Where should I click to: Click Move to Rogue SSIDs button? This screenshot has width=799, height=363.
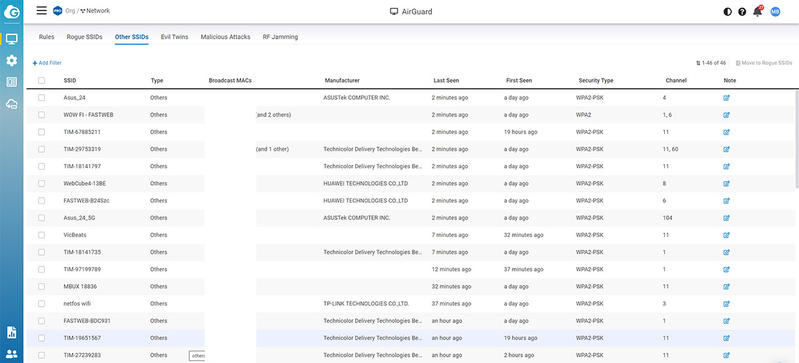(764, 63)
